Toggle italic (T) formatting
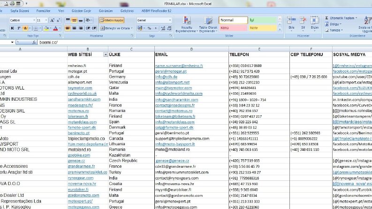372x209 pixels. 18,28
